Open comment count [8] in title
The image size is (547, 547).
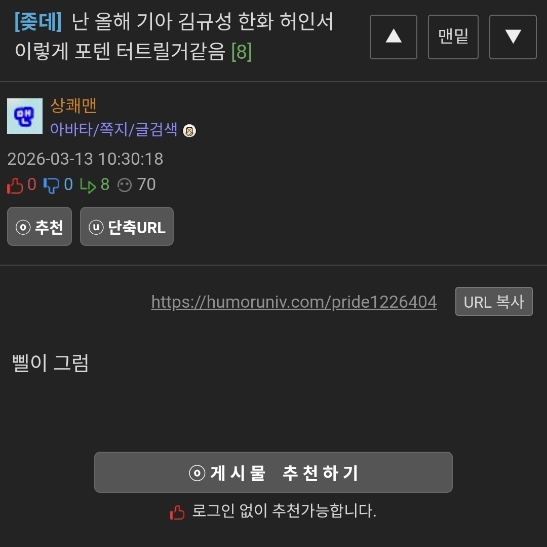(x=242, y=52)
